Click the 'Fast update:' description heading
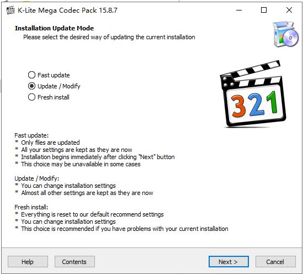This screenshot has width=303, height=274. click(x=31, y=135)
